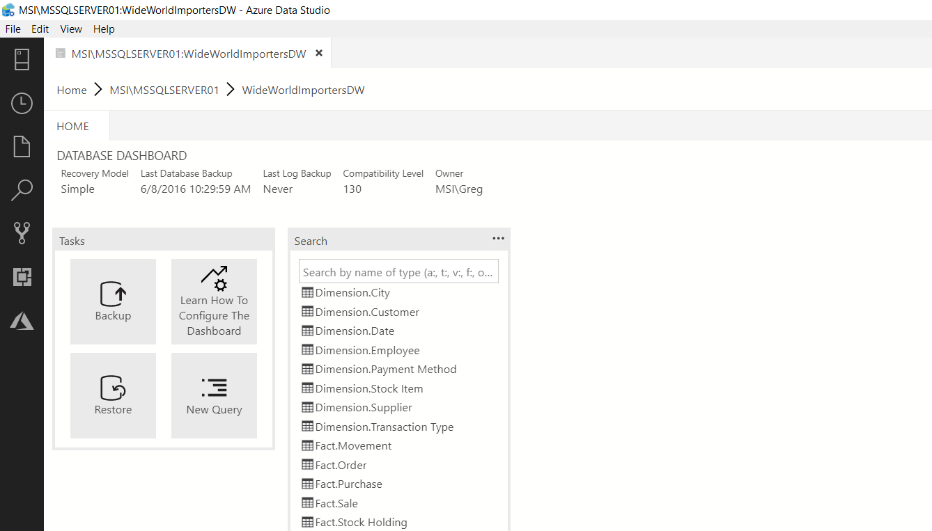932x531 pixels.
Task: Open Source Control branch icon
Action: click(x=22, y=233)
